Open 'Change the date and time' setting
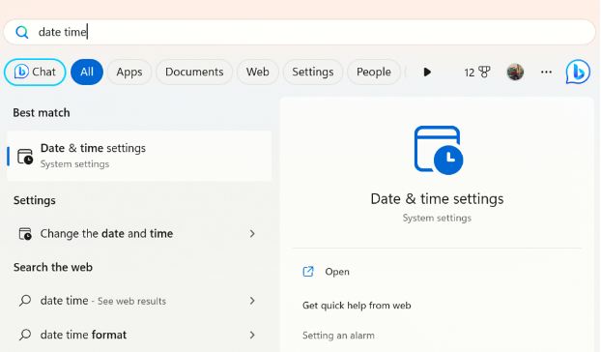Image resolution: width=601 pixels, height=352 pixels. click(139, 233)
